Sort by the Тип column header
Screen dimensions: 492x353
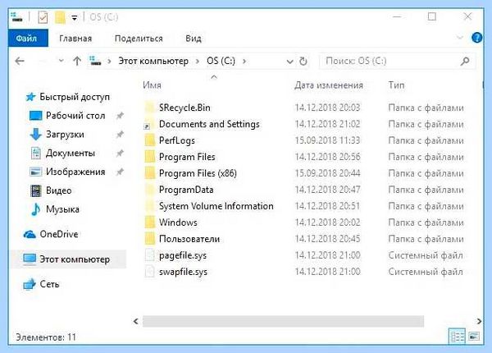(396, 85)
